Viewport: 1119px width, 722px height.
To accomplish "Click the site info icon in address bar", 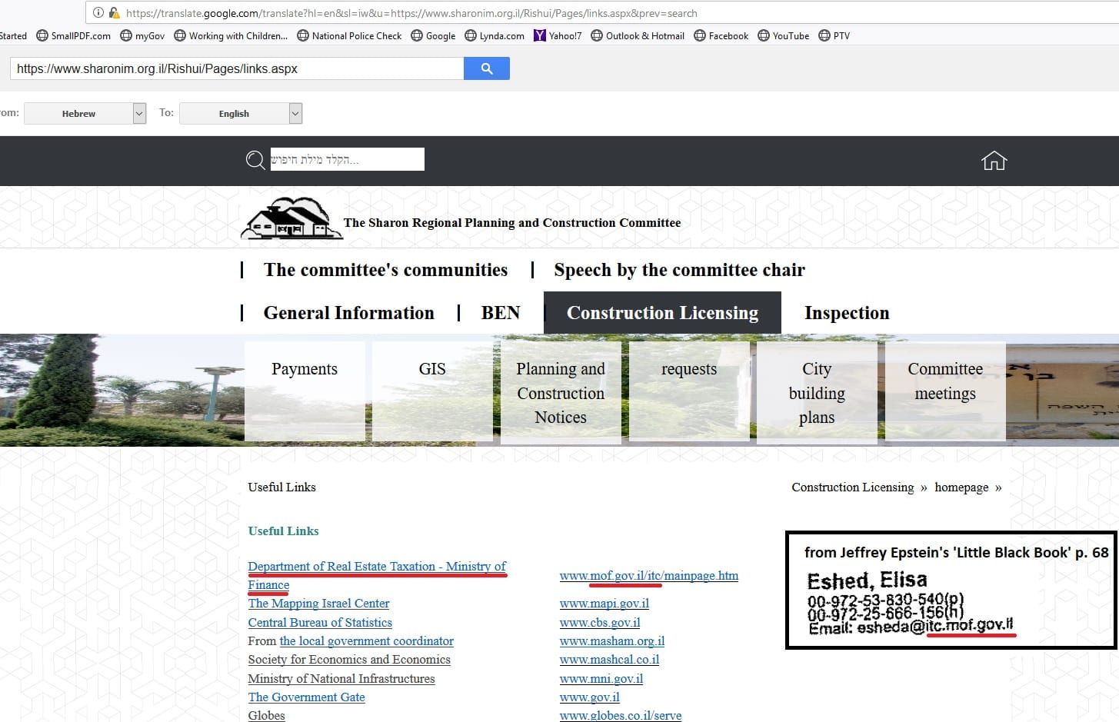I will click(x=98, y=13).
